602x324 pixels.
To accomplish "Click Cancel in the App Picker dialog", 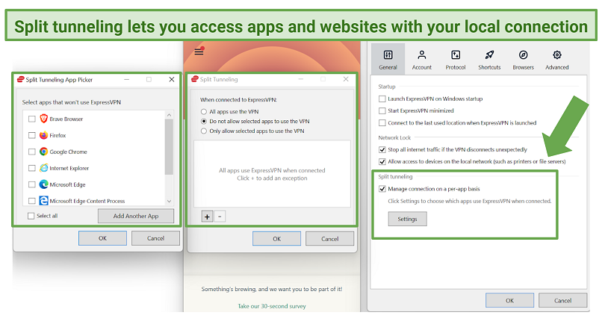I will [155, 238].
